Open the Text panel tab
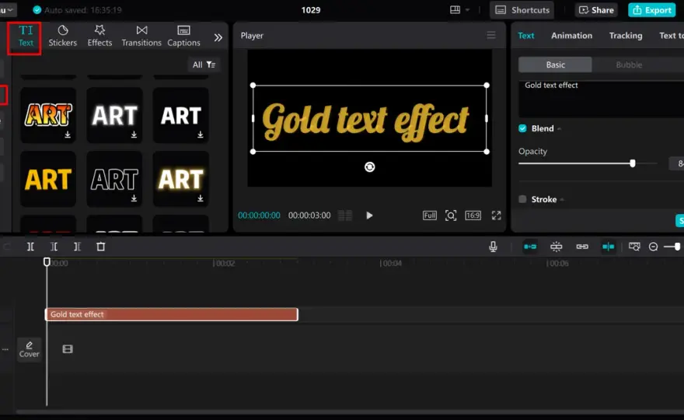 [26, 37]
